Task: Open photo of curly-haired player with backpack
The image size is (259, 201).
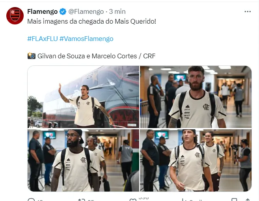Action: point(196,160)
